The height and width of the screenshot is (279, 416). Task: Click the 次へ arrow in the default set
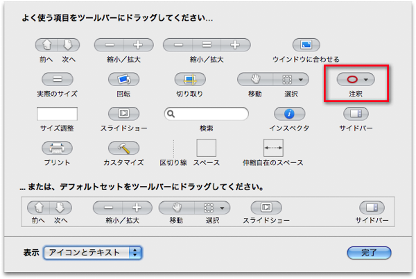pyautogui.click(x=60, y=208)
